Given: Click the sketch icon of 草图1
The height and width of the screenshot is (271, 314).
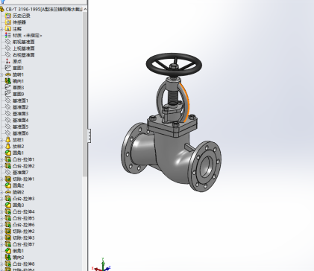Looking at the screenshot, I should [x=8, y=68].
